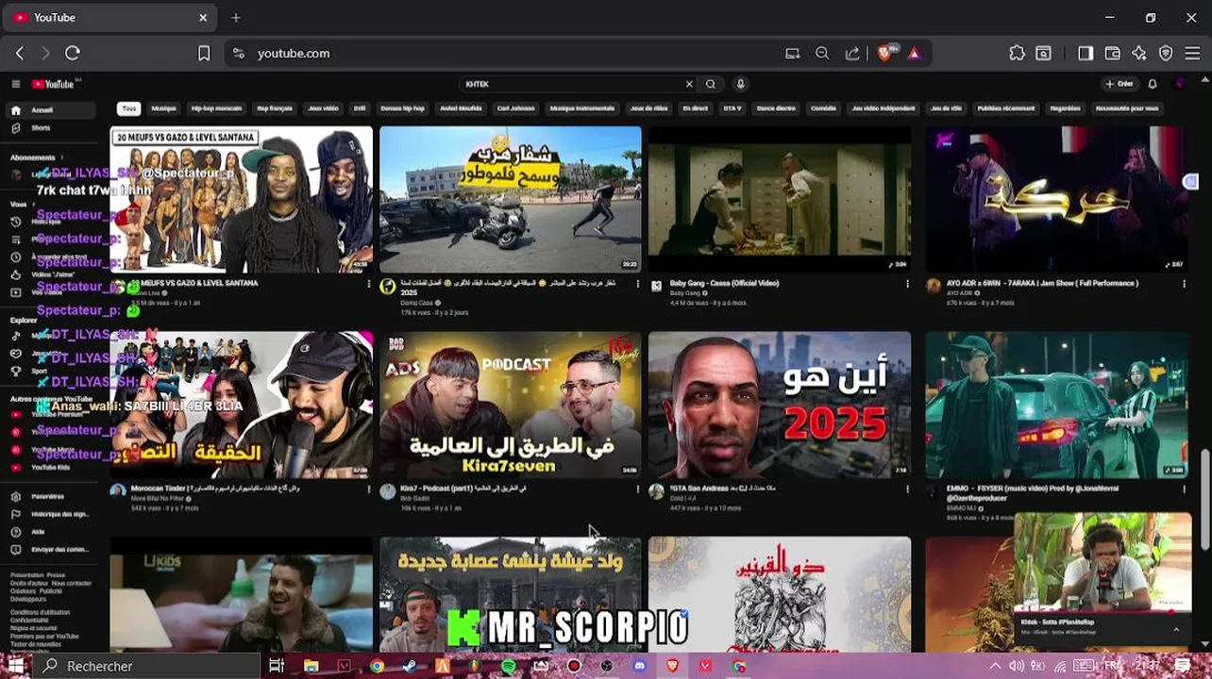Viewport: 1212px width, 679px height.
Task: Open Windows Task View on the taskbar
Action: coord(277,666)
